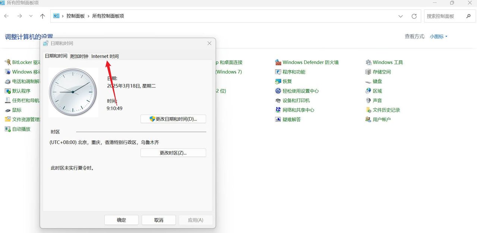This screenshot has height=233, width=477.
Task: Click 所有控制面板项 breadcrumb
Action: [108, 16]
